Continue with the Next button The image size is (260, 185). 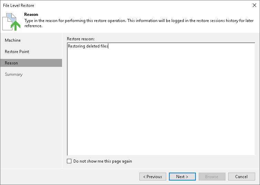click(182, 176)
